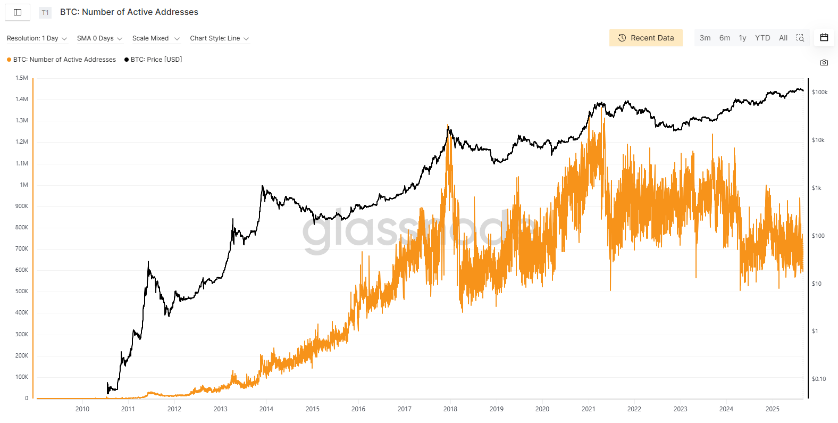Screen dimensions: 838x423
Task: Open the Scale Mixed dropdown
Action: point(156,38)
